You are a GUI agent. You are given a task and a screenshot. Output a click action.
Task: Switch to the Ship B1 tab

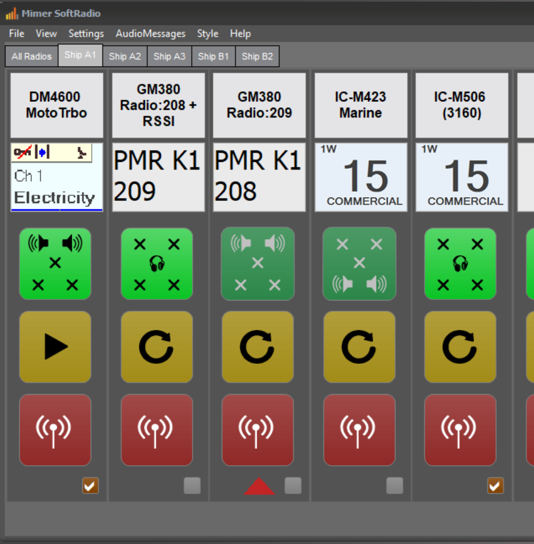213,56
